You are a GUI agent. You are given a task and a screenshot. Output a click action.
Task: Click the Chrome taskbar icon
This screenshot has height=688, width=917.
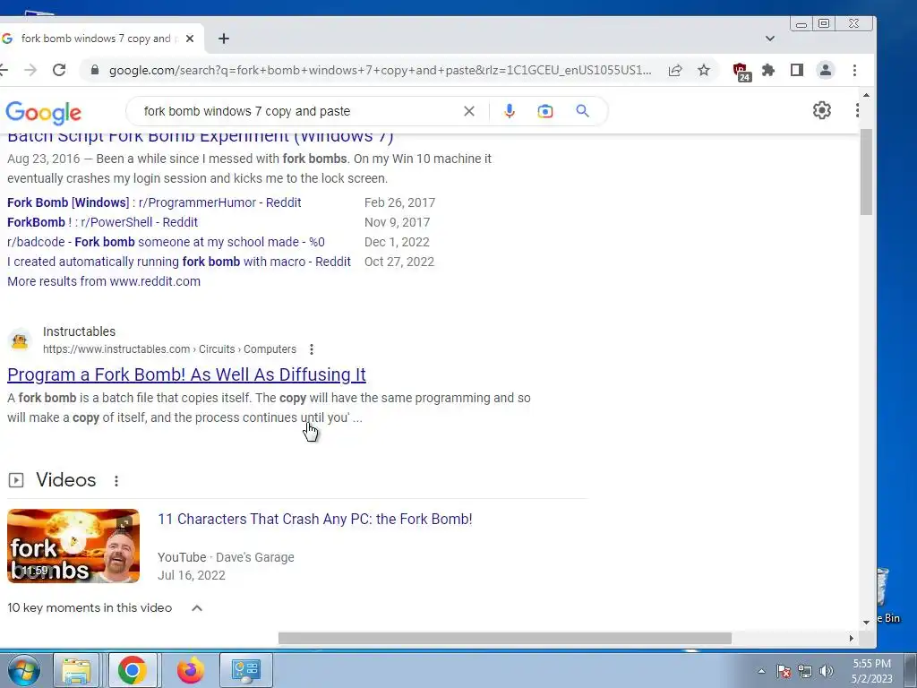pyautogui.click(x=133, y=670)
